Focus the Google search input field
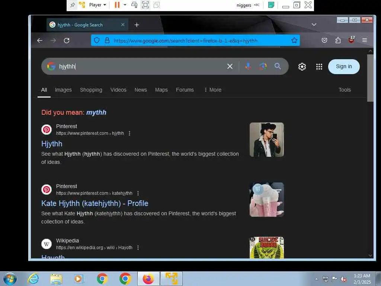Screen dimensions: 381x286 click(x=141, y=66)
